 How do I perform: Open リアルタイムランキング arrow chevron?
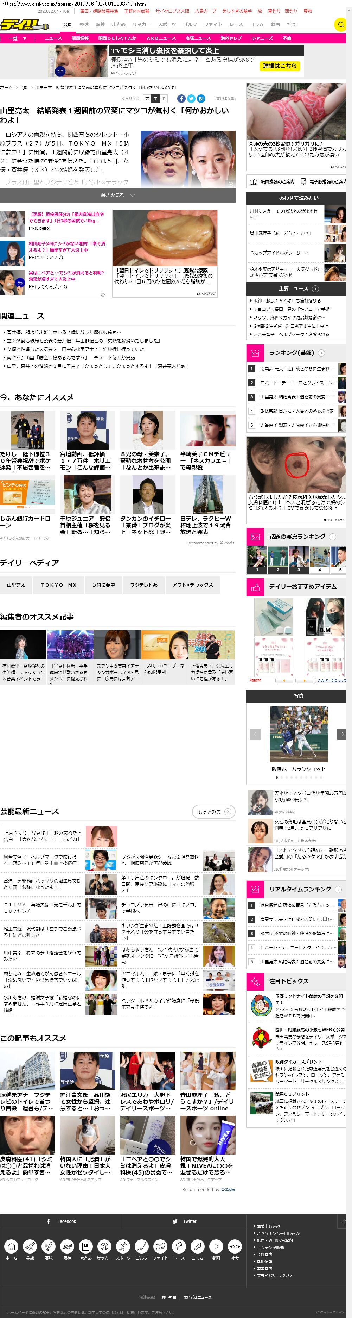[338, 889]
